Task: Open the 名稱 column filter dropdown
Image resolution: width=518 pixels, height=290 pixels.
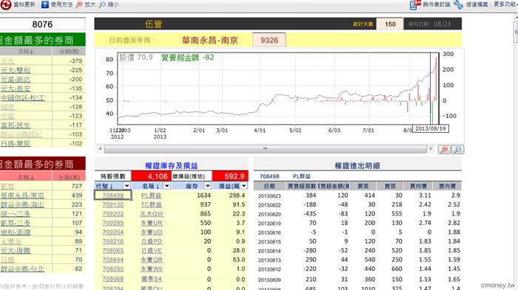Action: pos(166,186)
